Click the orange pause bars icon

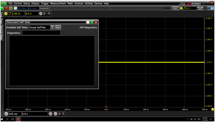click(x=55, y=114)
